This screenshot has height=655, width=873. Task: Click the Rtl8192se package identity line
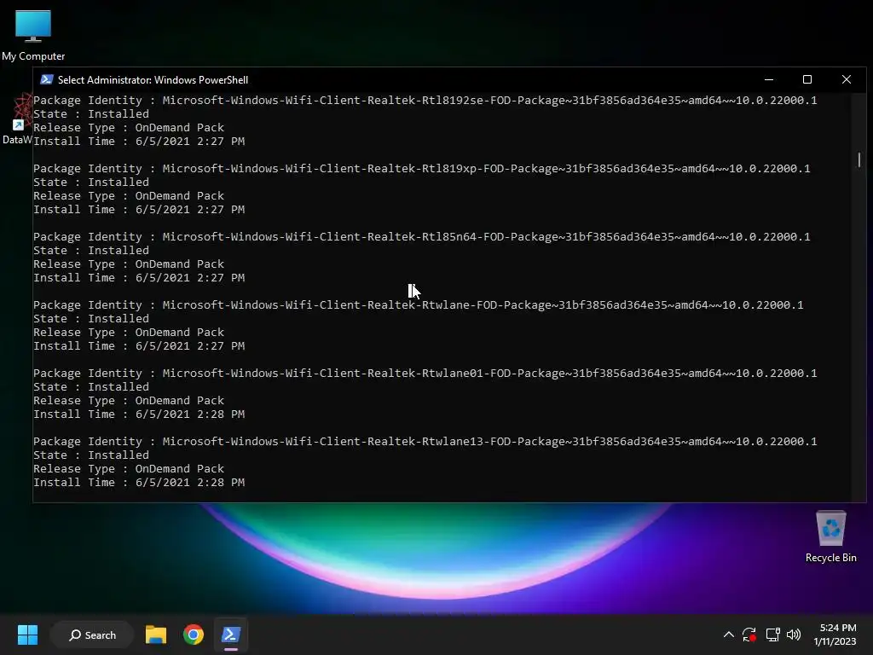click(x=425, y=101)
